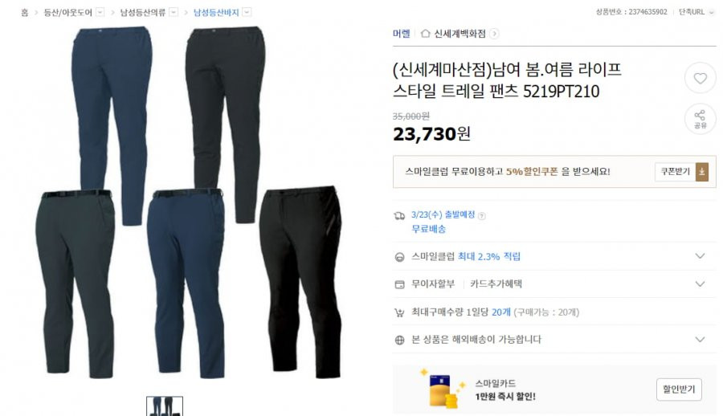Go to 홈 in breadcrumb

tap(24, 13)
